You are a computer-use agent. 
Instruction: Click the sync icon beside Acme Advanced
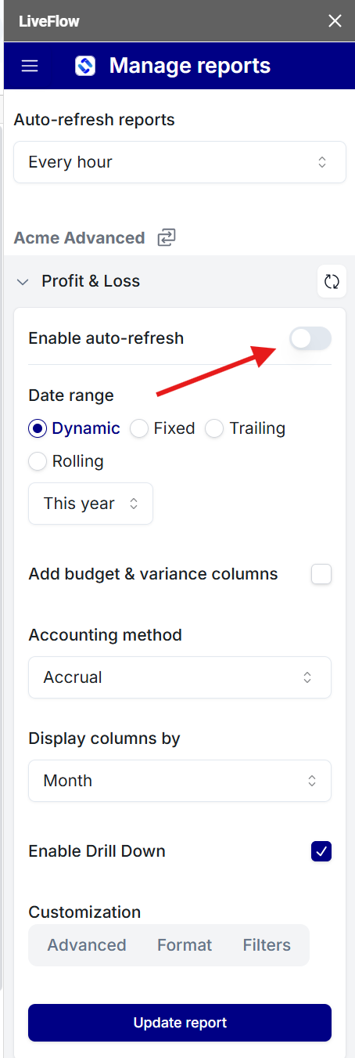(166, 238)
